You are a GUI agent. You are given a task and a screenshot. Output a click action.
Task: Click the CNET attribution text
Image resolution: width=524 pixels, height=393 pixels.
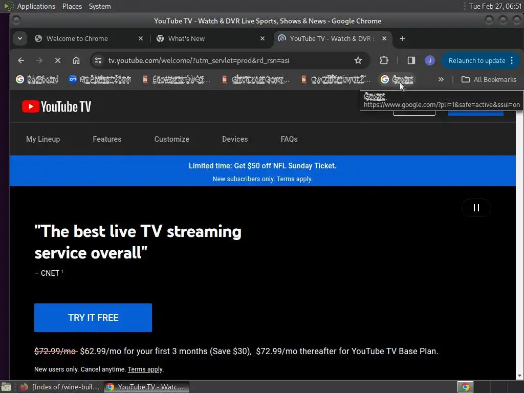point(49,273)
